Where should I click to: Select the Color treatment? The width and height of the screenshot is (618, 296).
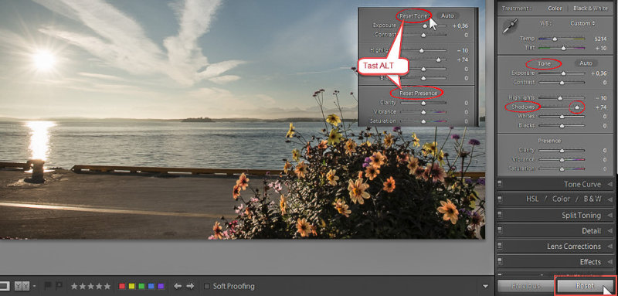click(555, 8)
